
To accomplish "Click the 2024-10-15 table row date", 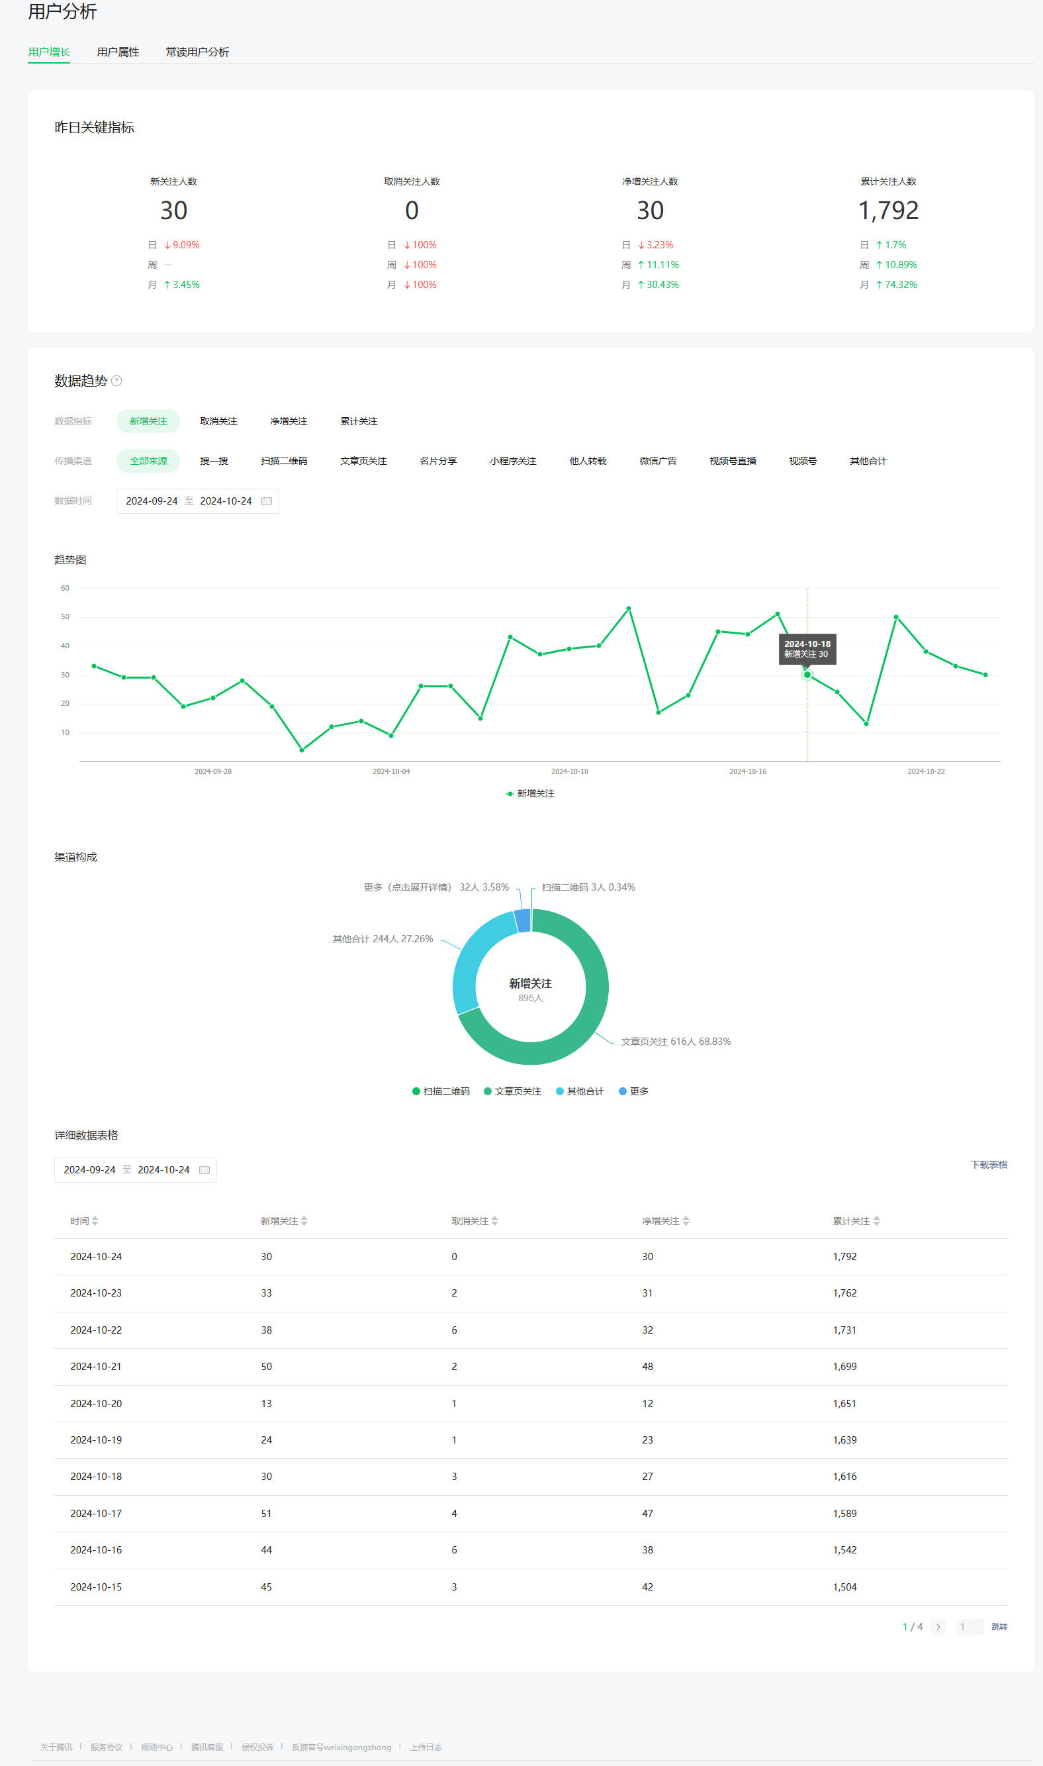I will [x=96, y=1587].
